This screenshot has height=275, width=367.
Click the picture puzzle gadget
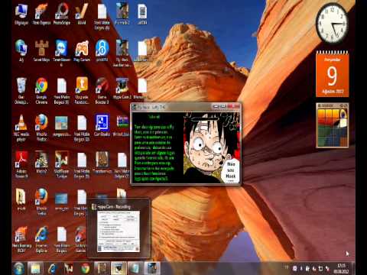pos(333,125)
